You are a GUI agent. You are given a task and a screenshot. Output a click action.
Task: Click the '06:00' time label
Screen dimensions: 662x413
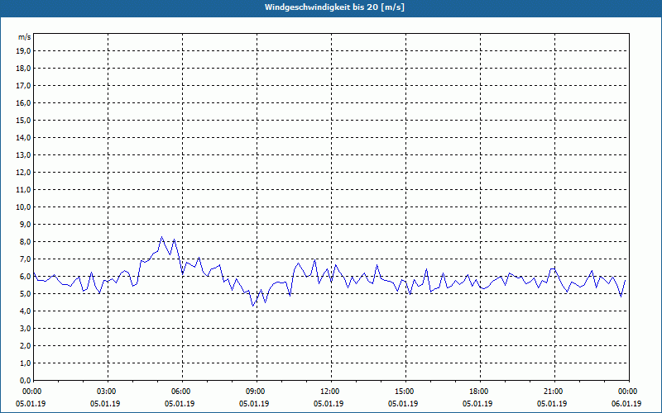click(x=182, y=392)
